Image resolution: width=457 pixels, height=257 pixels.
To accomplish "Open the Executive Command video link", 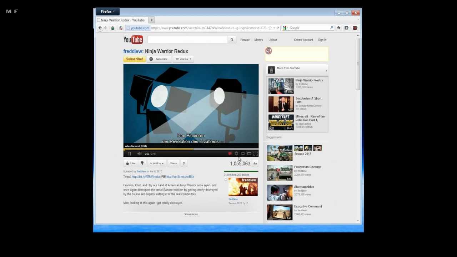I will pos(308,206).
